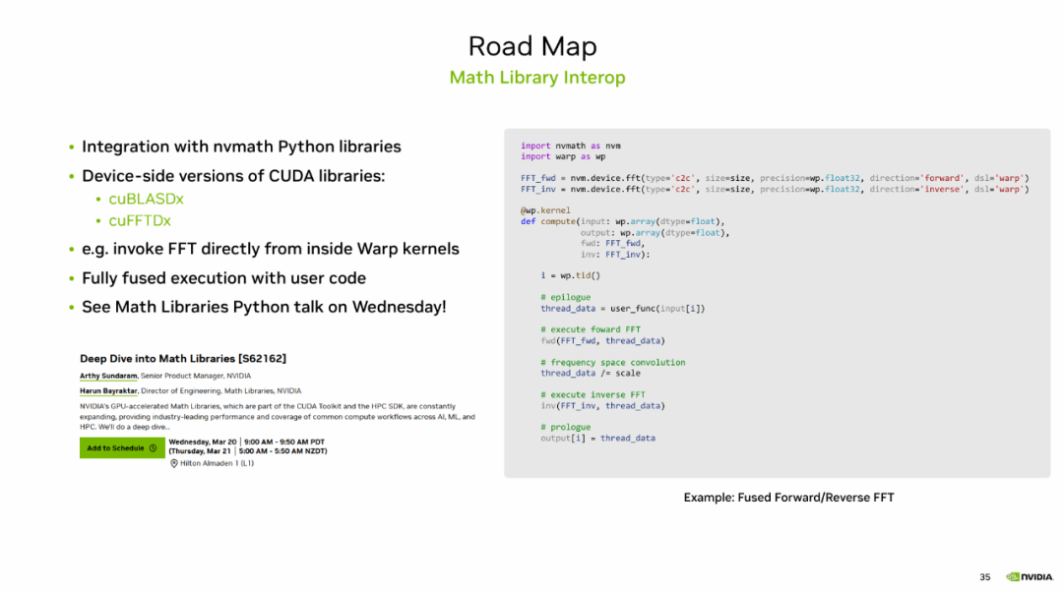The height and width of the screenshot is (592, 1063).
Task: Click the code line 'i = wp.tid()'
Action: (571, 275)
